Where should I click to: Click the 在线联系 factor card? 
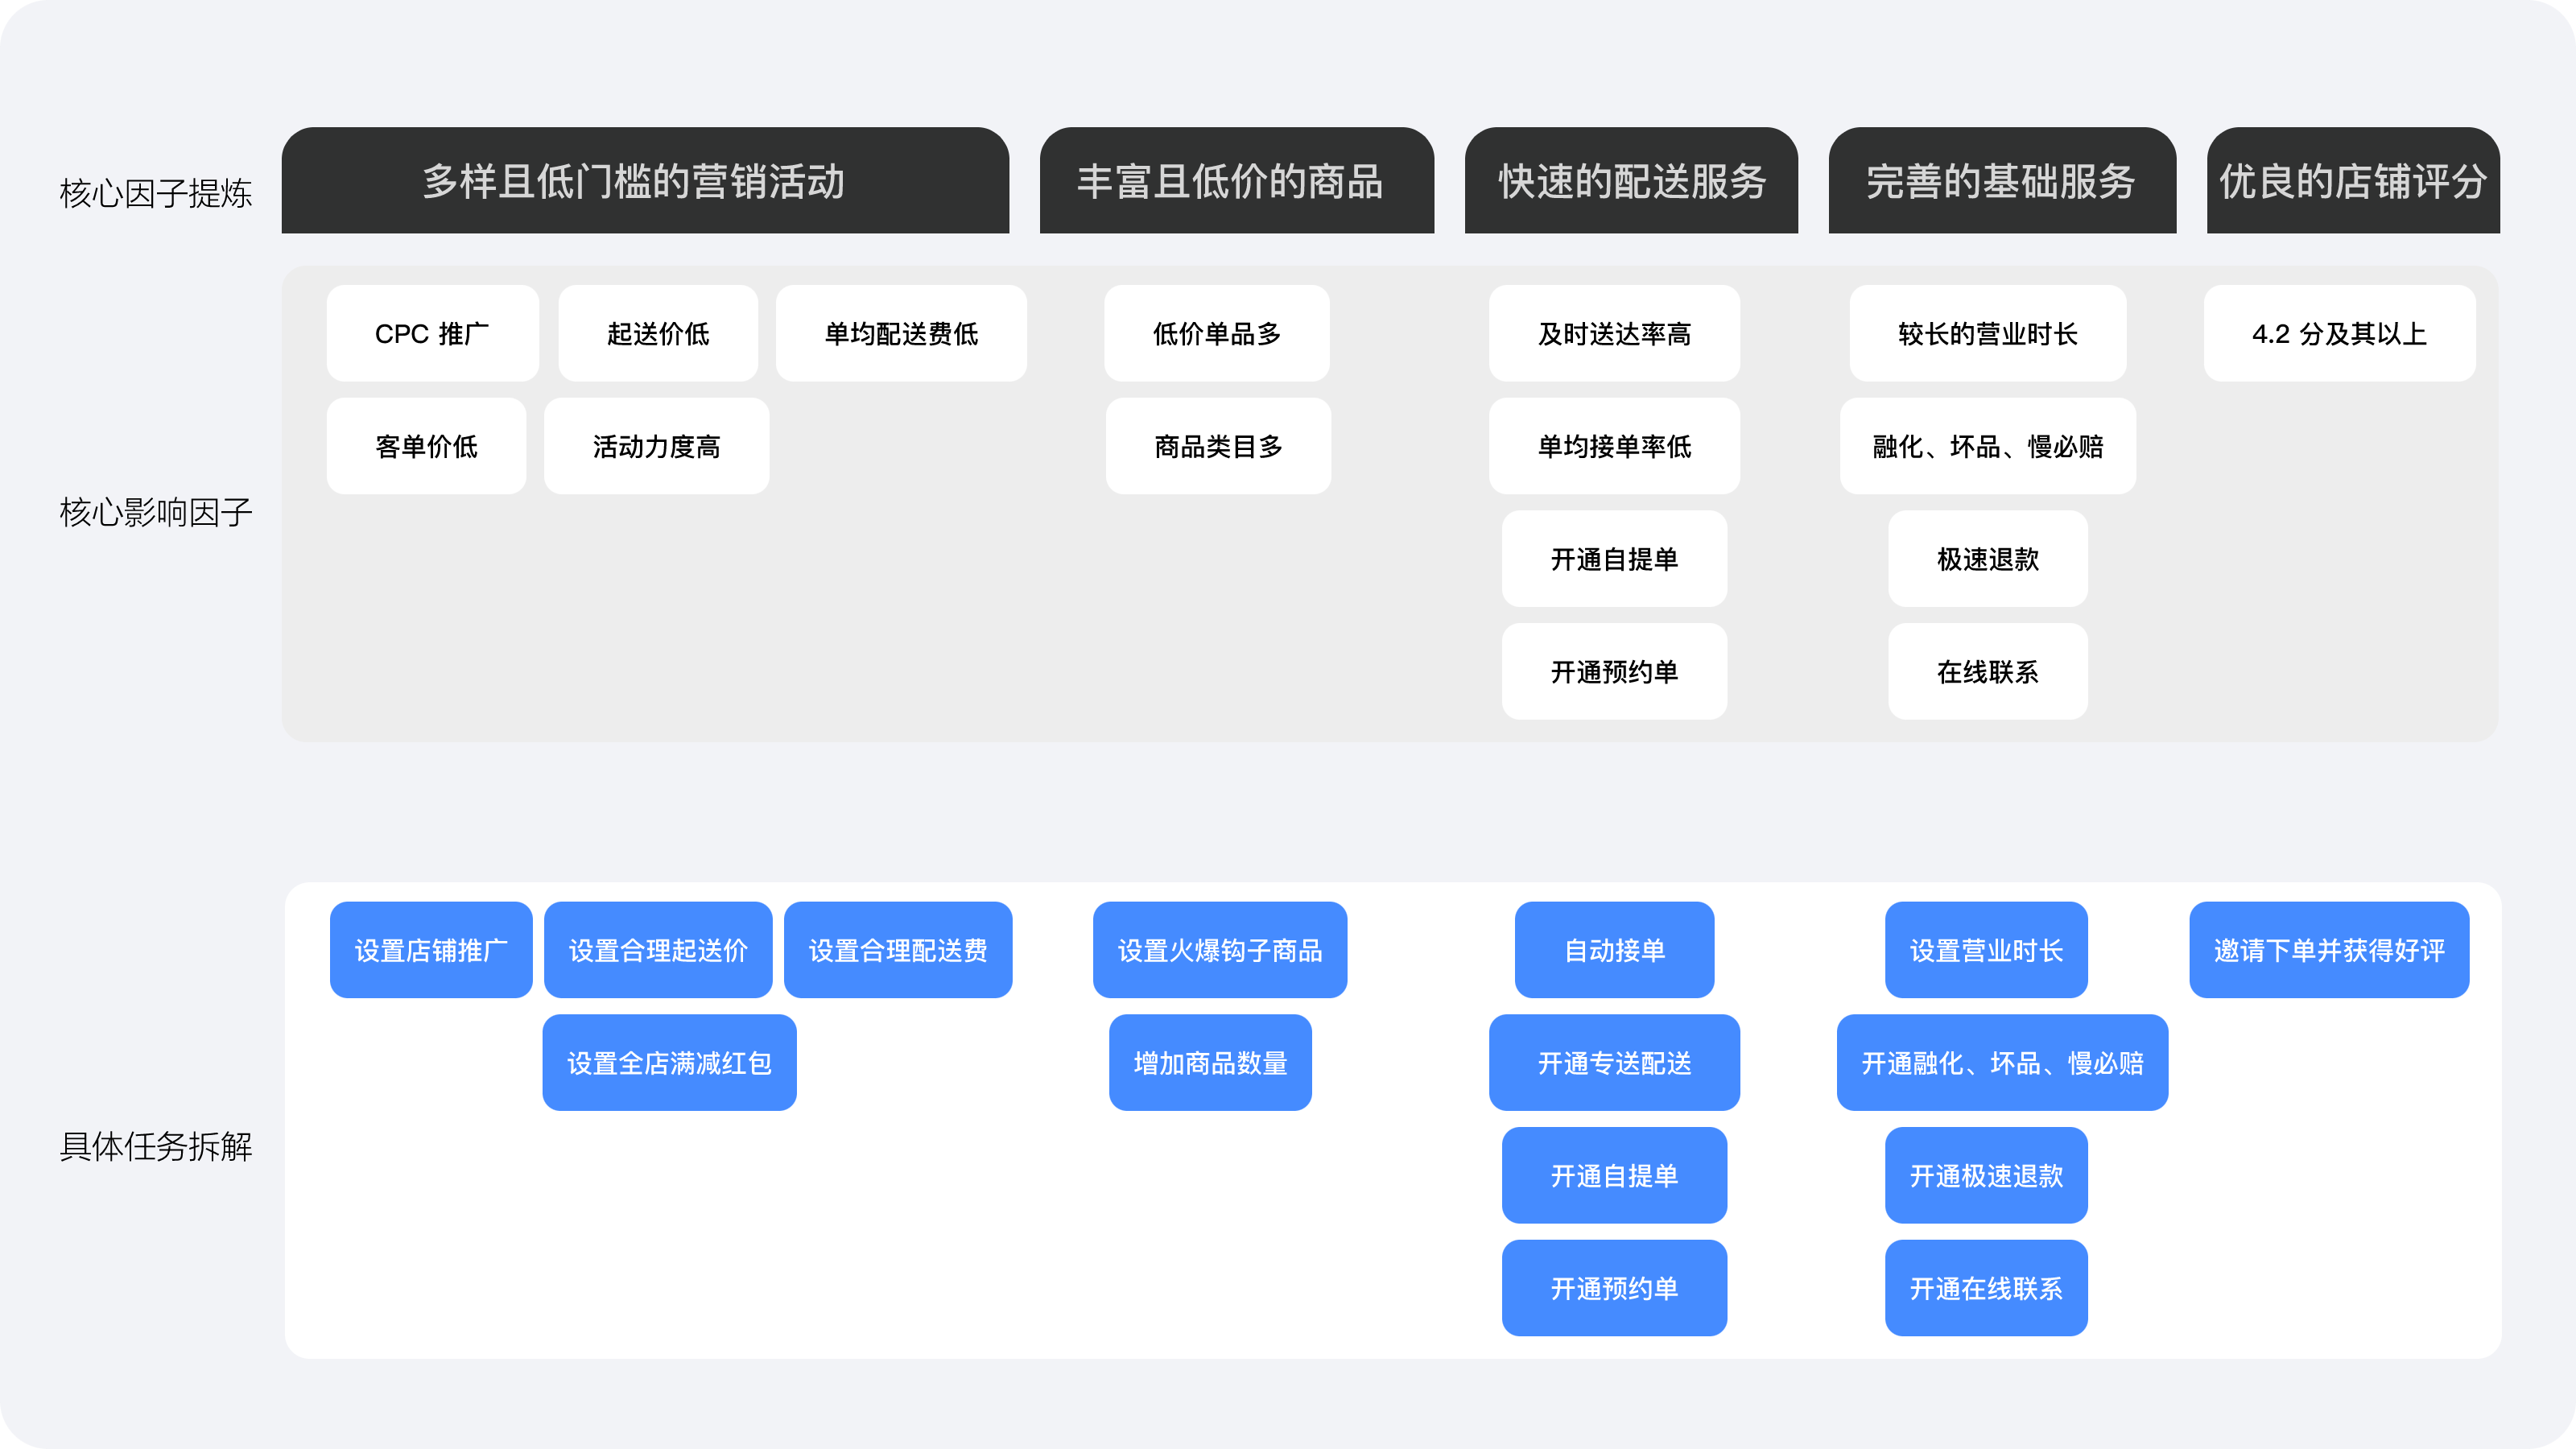coord(1988,671)
